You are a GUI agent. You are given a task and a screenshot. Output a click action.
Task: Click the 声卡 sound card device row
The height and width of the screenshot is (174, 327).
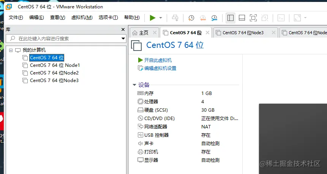188,143
